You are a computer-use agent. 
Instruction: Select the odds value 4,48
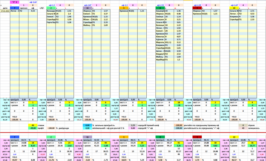point(179,14)
